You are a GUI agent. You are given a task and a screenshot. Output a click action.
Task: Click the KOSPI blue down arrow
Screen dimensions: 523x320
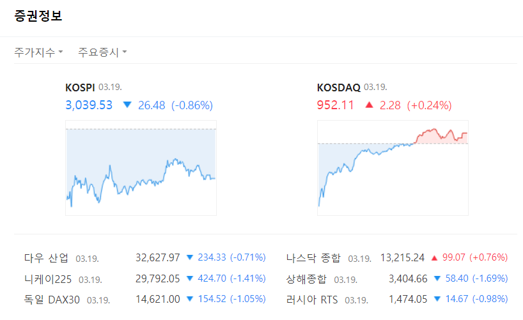point(127,105)
